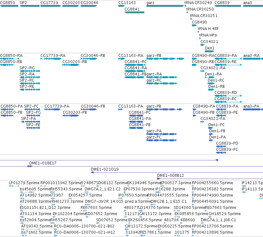Click the RH55343.5prime EST label
Screen dimensions: 263x237
click(66, 189)
